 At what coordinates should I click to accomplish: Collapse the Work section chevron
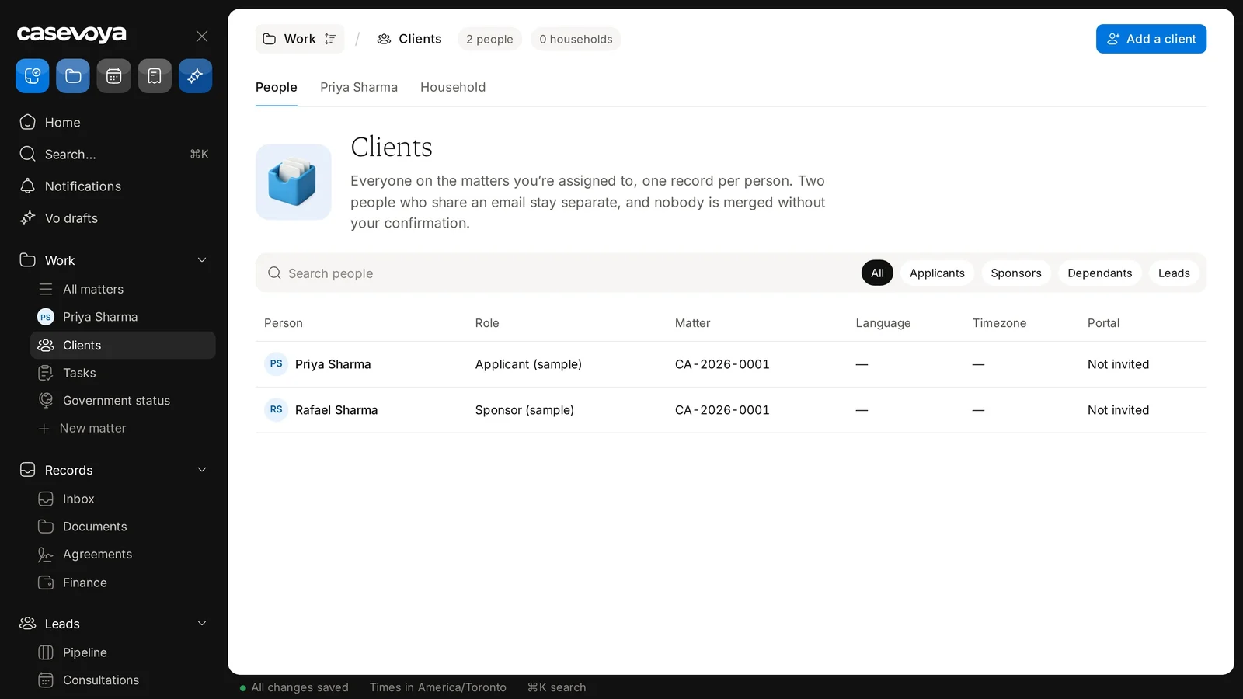202,260
